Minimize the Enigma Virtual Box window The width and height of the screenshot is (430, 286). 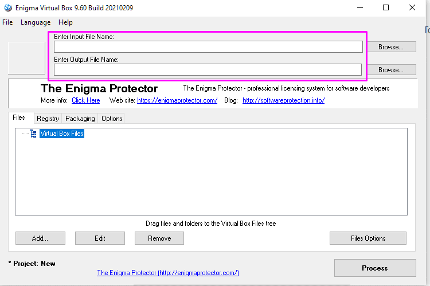coord(360,7)
